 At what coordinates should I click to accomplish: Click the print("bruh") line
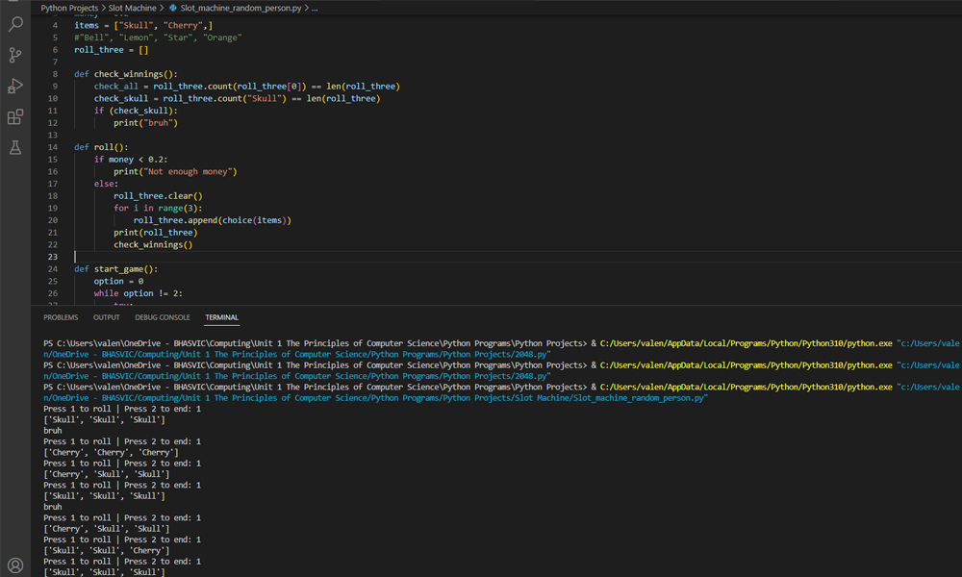[x=145, y=123]
